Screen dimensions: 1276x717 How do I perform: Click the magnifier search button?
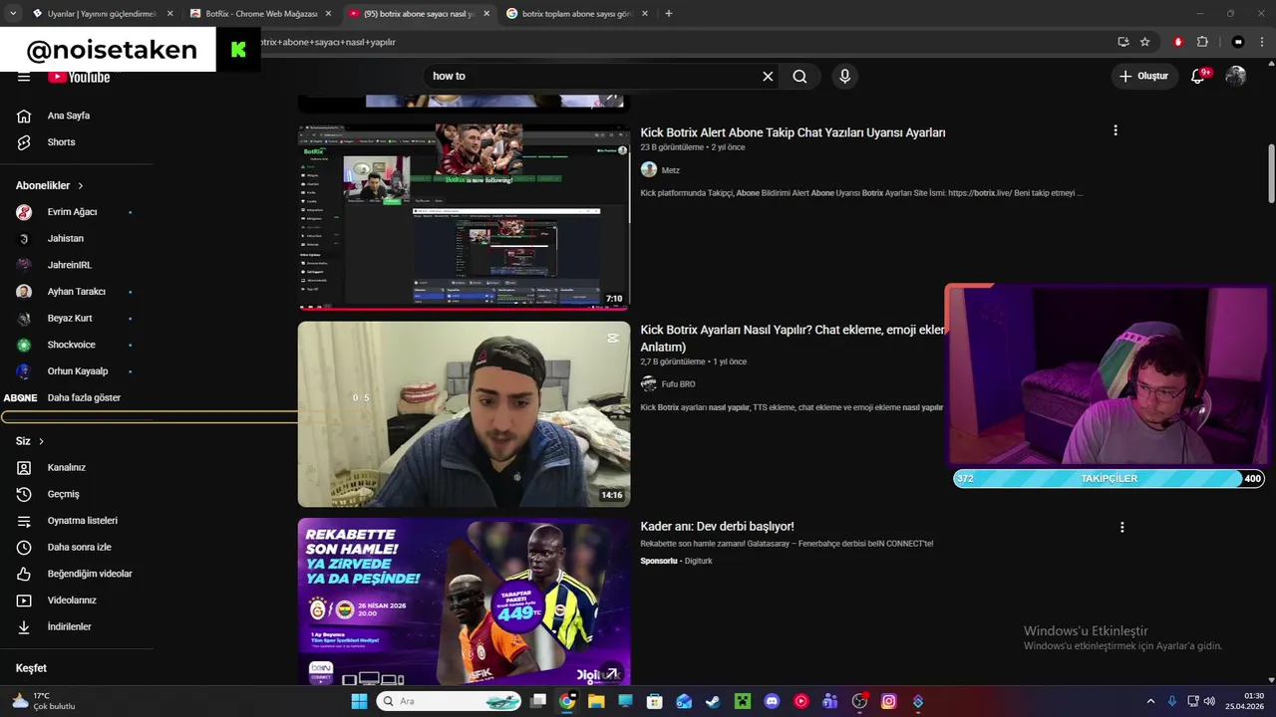799,76
